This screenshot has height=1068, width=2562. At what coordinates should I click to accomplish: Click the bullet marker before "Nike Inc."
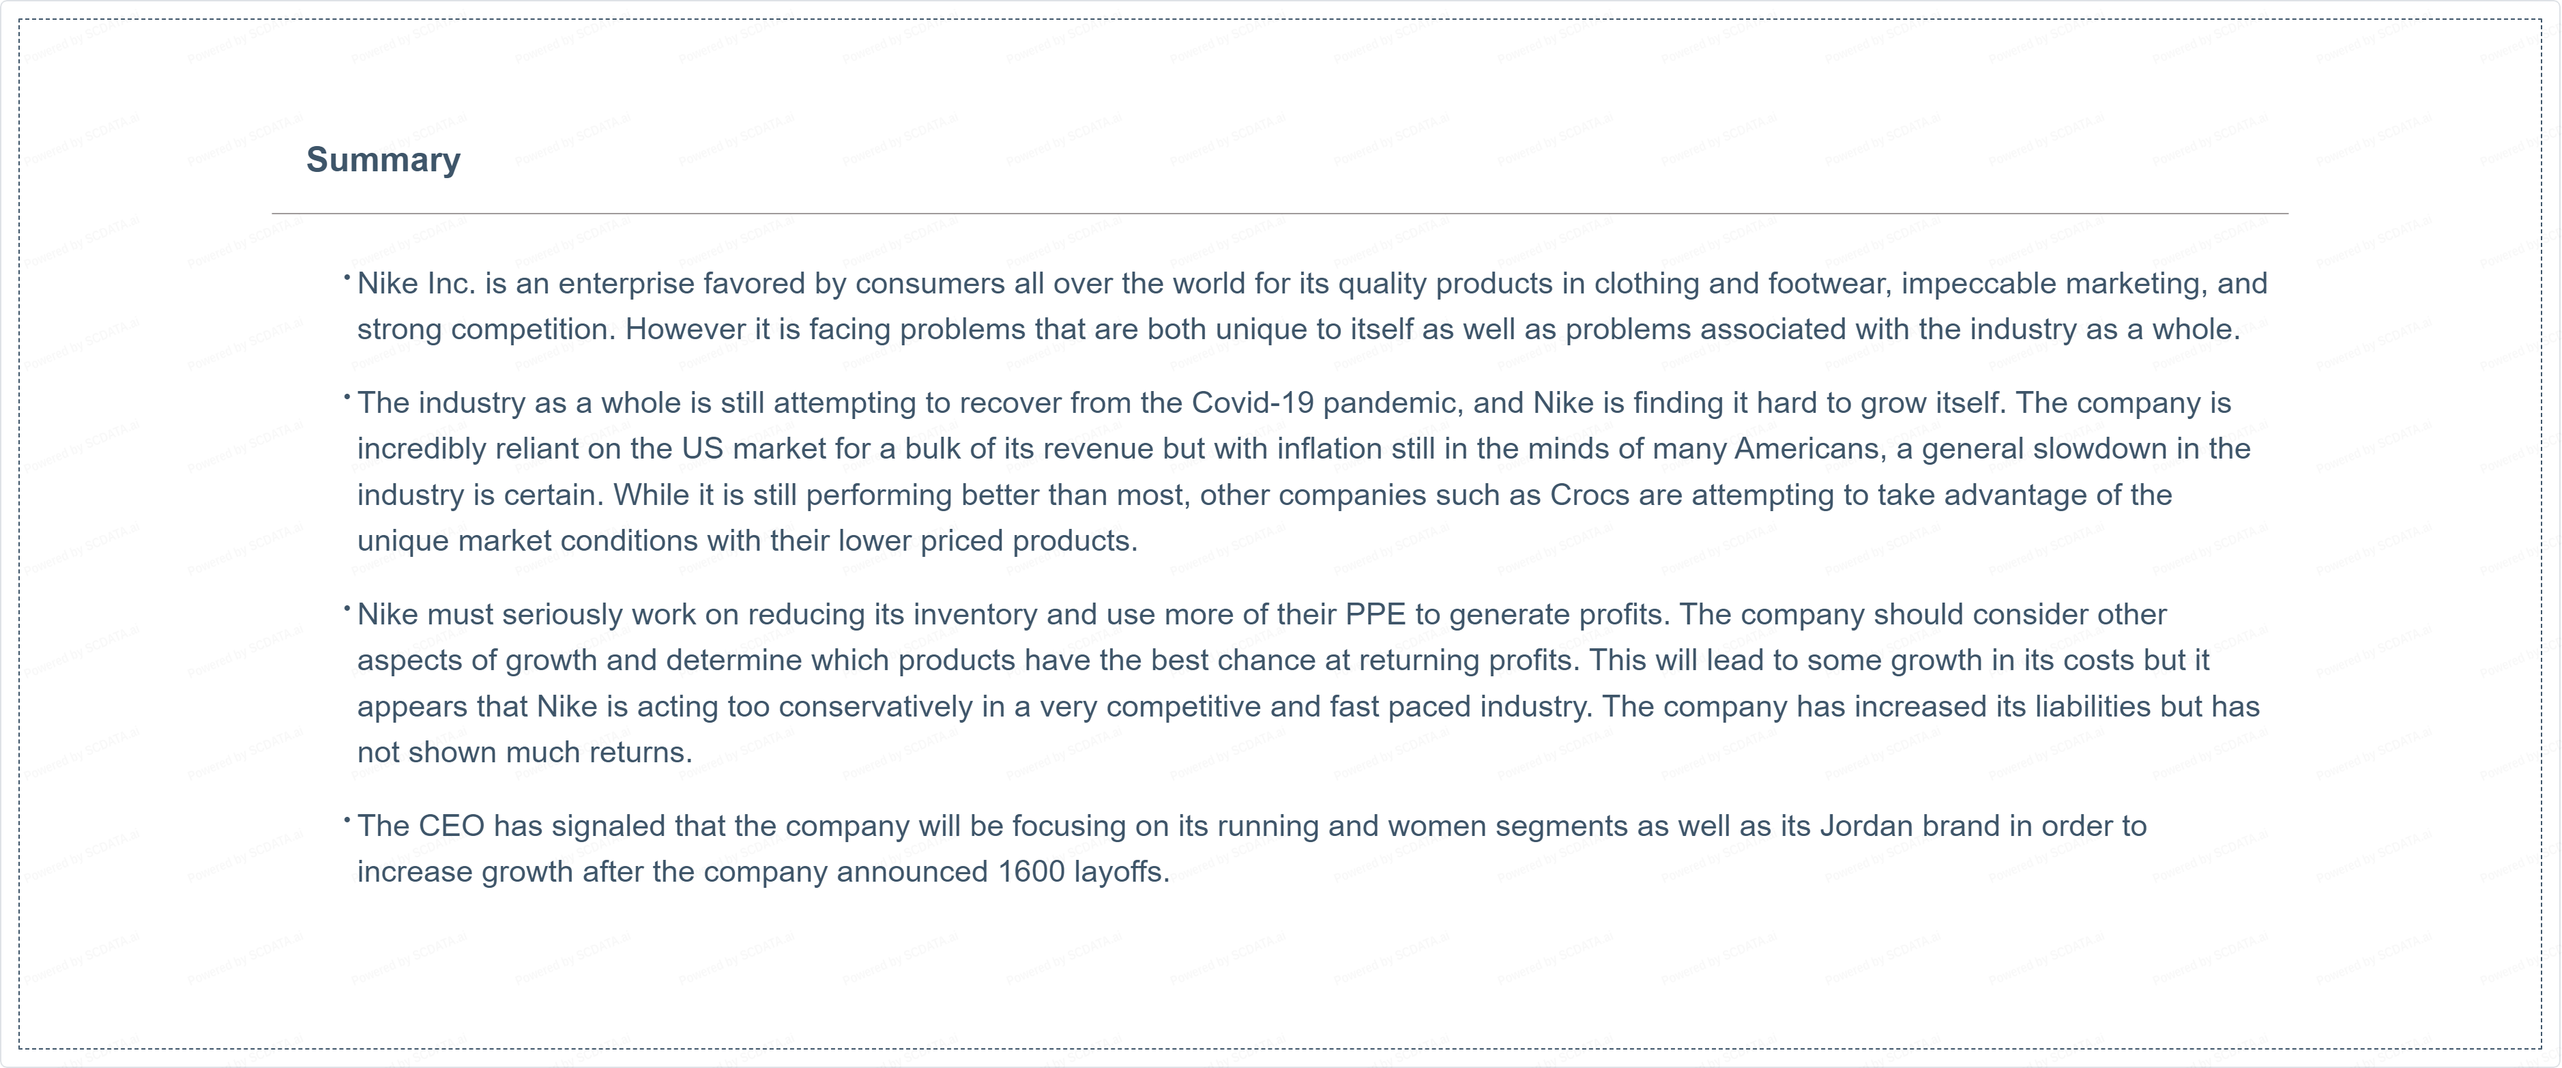point(347,278)
